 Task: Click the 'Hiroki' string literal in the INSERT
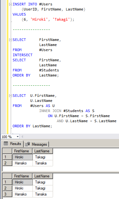[39, 19]
